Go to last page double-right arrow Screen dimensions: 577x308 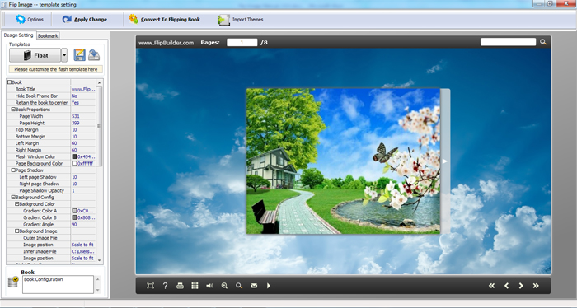pyautogui.click(x=536, y=286)
